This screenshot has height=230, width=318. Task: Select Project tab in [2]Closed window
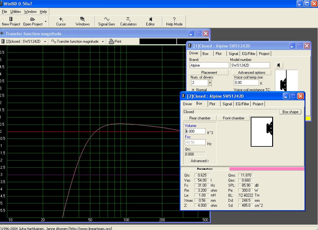258,104
